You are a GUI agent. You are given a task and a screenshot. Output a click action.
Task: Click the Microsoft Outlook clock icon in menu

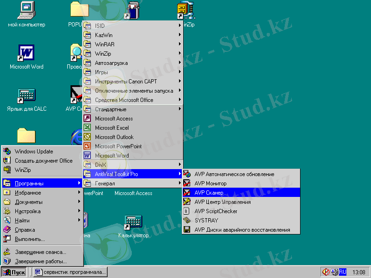click(87, 137)
